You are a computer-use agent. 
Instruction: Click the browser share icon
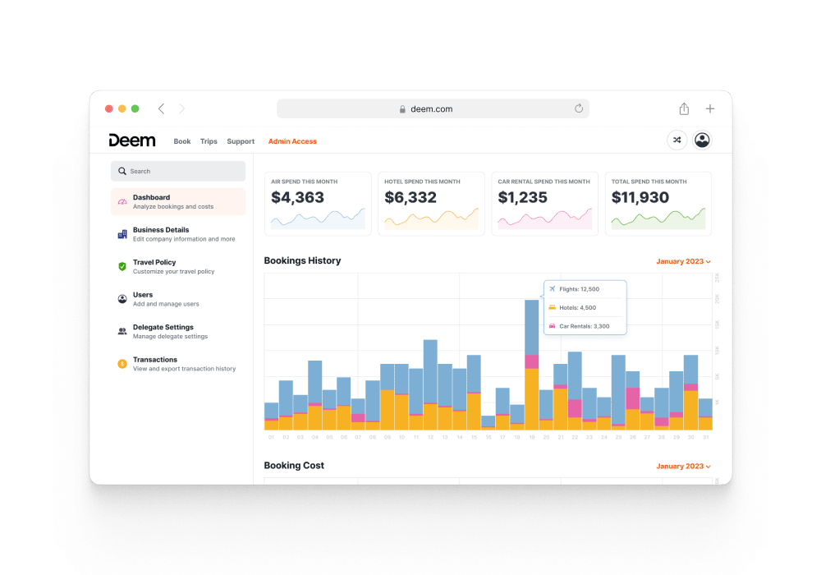(x=684, y=108)
